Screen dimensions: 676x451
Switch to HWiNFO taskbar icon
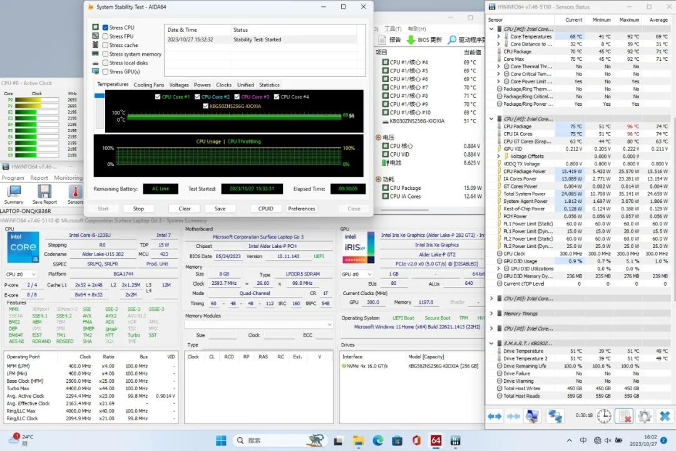(x=455, y=440)
